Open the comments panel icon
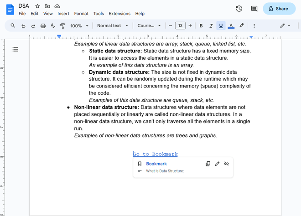301x216 pixels. tap(254, 9)
